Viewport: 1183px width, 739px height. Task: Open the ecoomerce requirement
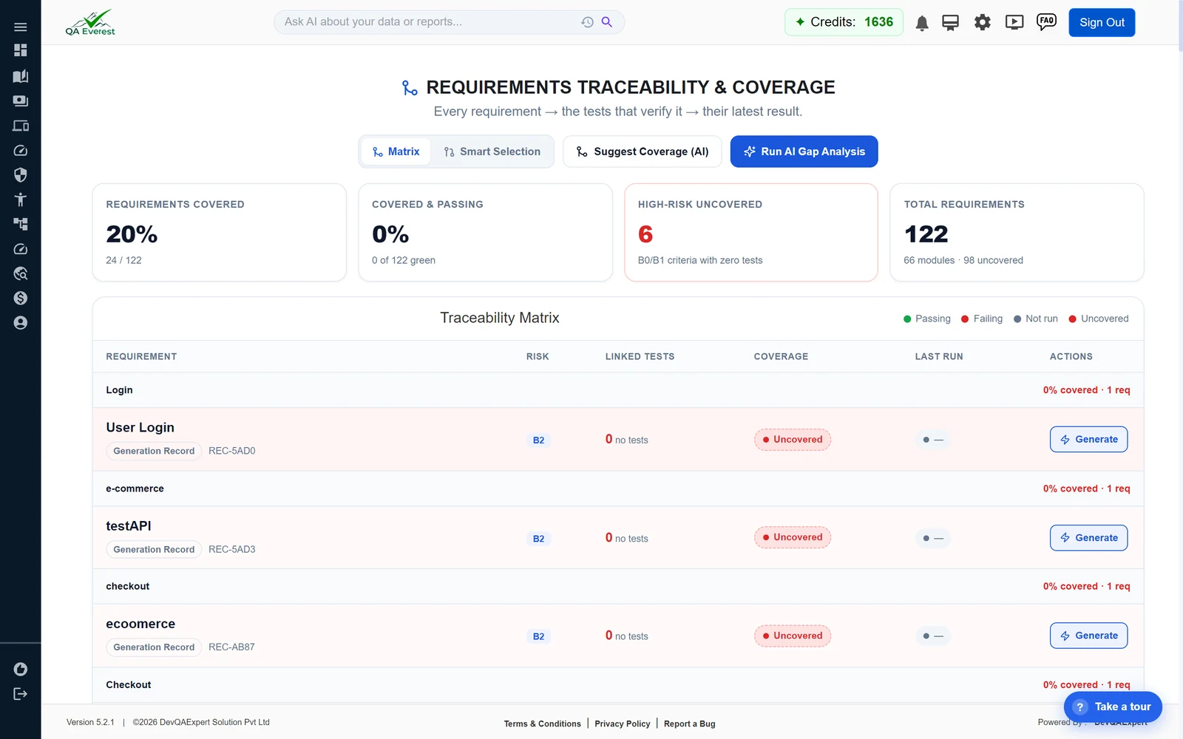(140, 624)
